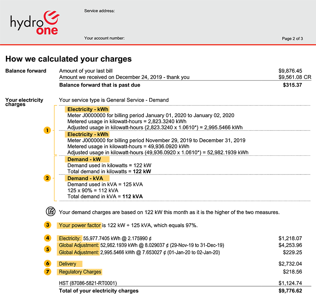316x302 pixels.
Task: Click the highlighted Your power factor text
Action: (79, 225)
